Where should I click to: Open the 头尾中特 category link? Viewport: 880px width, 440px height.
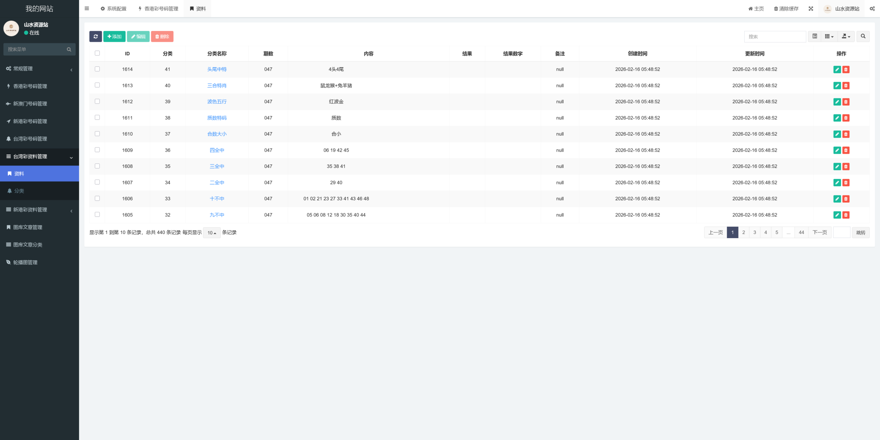217,69
